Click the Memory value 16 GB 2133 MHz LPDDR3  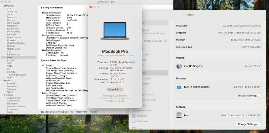click(x=245, y=40)
